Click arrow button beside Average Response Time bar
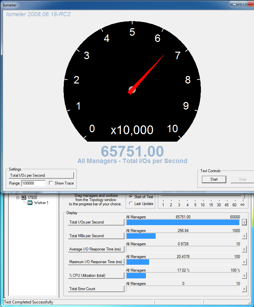The image size is (254, 307). click(x=244, y=249)
